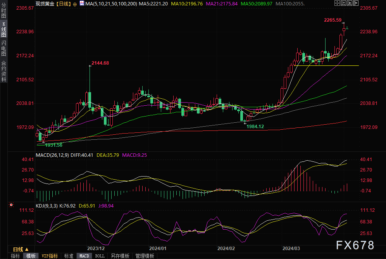Viewport: 386px width, 259px height.
Task: Open the 闪电图 sidebar tab
Action: coord(3,48)
